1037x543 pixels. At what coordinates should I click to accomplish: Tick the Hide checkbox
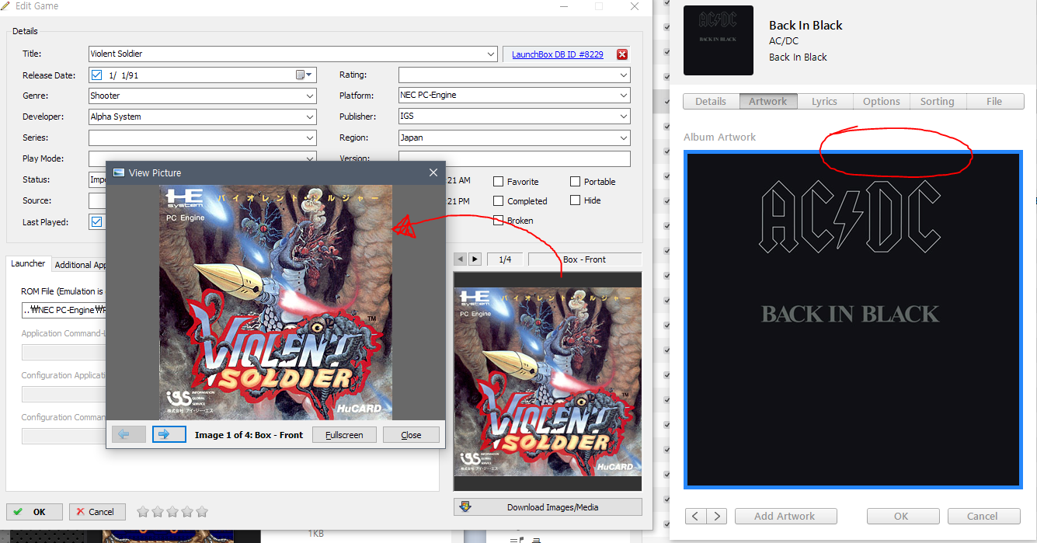point(576,200)
